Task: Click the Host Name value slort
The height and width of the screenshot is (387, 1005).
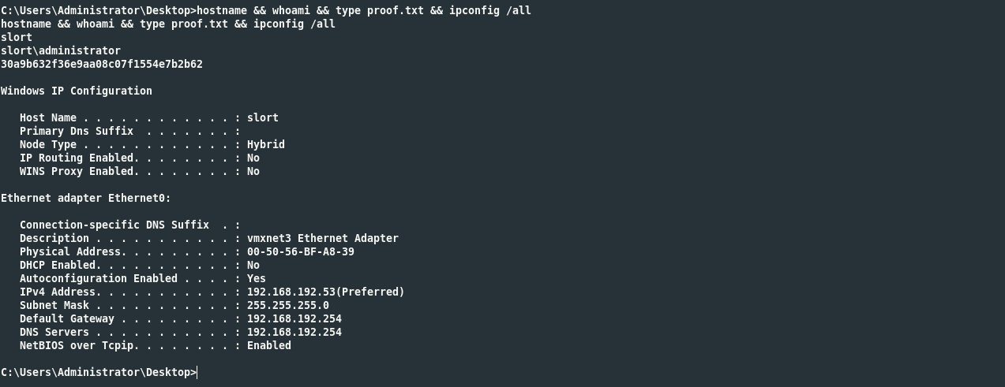Action: point(262,117)
